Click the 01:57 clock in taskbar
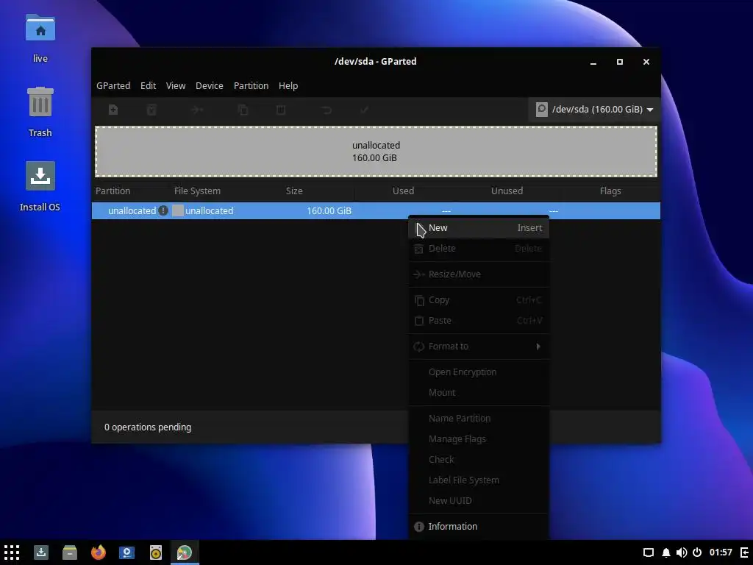Screen dimensions: 753x565 721,552
